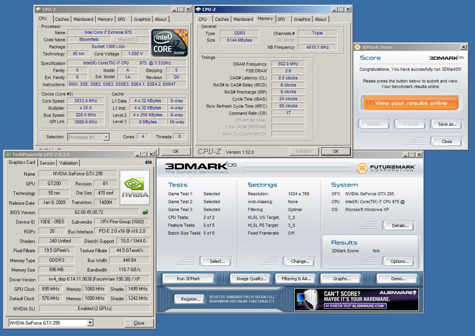
Task: Click the Multiplier x 25.0 value
Action: tap(85, 108)
